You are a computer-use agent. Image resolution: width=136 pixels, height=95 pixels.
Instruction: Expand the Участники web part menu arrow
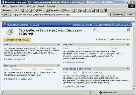[59, 66]
